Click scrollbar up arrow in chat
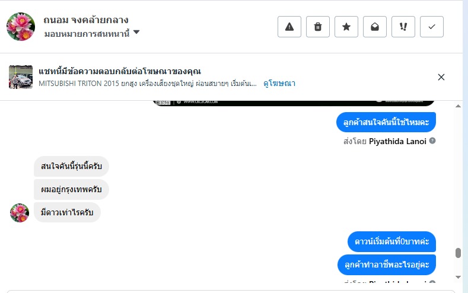This screenshot has height=293, width=468. click(458, 106)
